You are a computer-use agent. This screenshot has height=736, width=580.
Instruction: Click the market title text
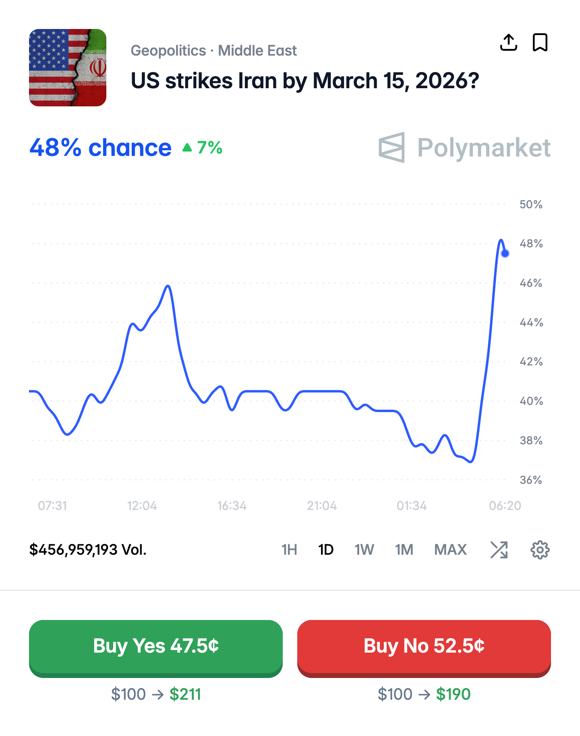click(305, 81)
